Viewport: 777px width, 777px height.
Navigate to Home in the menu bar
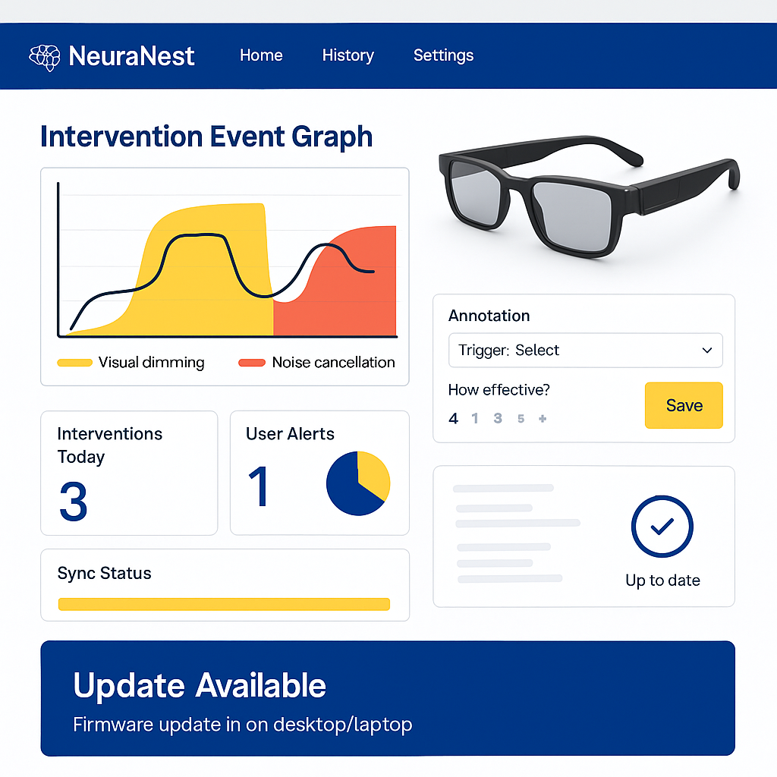[261, 55]
